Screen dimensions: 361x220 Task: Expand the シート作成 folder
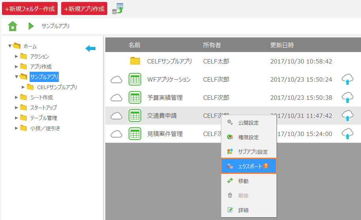[16, 97]
